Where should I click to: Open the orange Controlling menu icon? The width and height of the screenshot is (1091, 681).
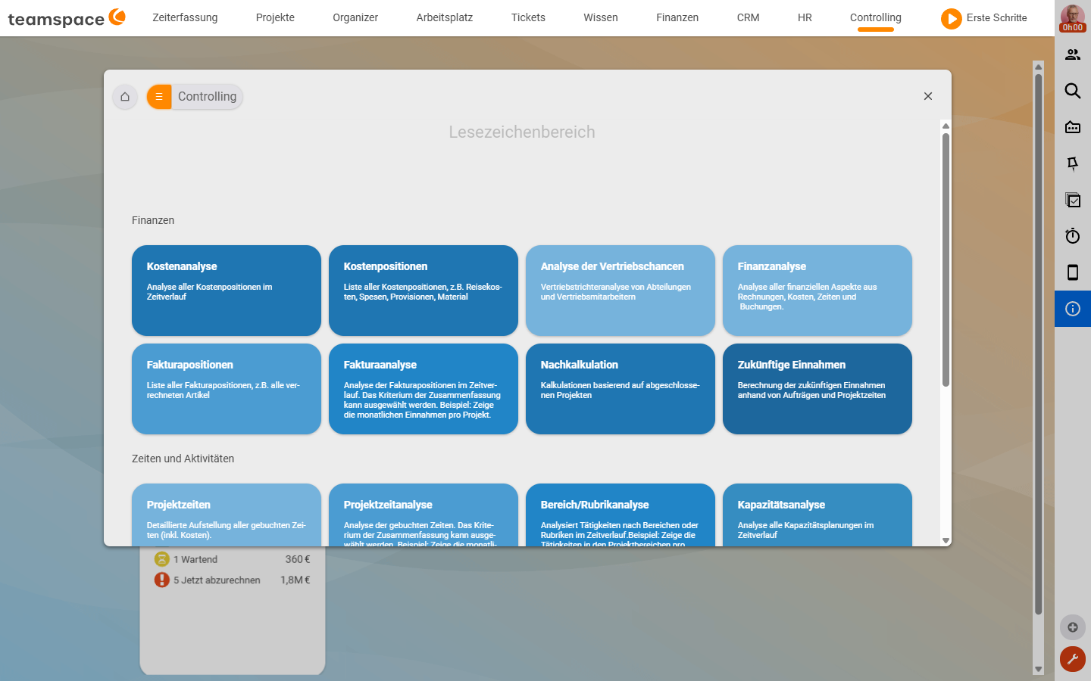click(x=159, y=97)
